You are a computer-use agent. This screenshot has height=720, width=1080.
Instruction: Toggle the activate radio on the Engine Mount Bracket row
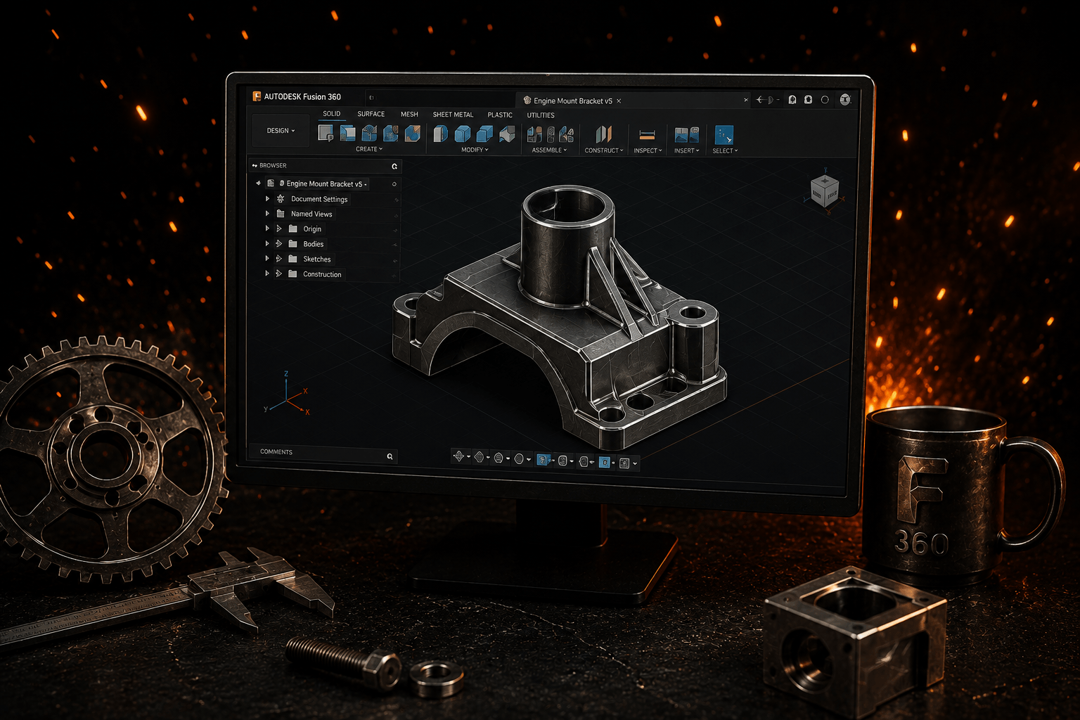pyautogui.click(x=394, y=184)
